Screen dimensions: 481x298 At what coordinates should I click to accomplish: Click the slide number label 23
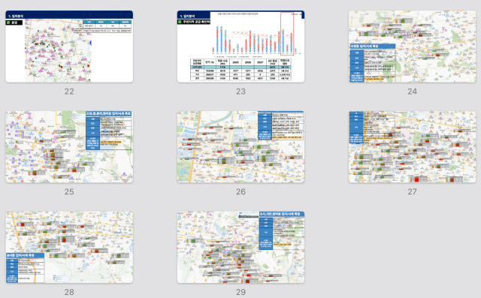coord(240,92)
